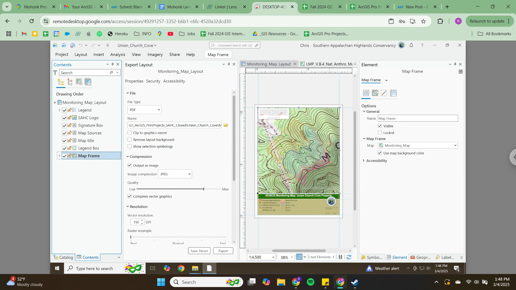Expand the Accessibility section in Element pane
The height and width of the screenshot is (290, 516).
point(364,161)
